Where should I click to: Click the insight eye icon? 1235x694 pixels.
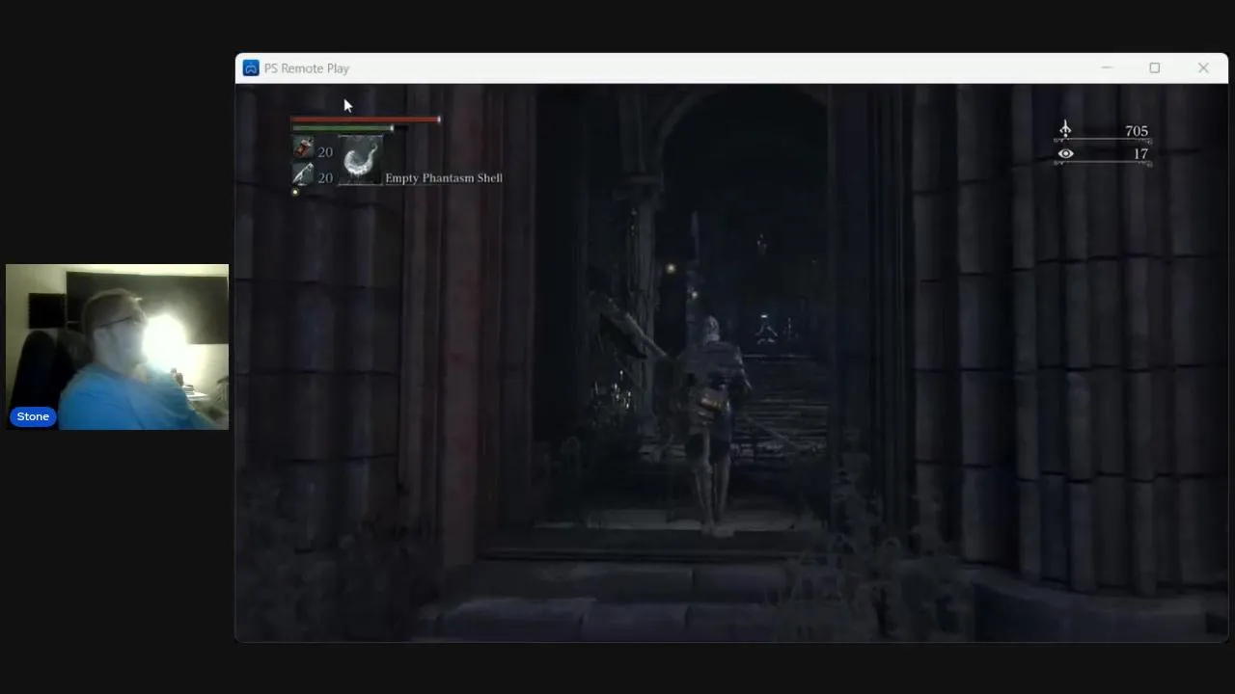pos(1065,153)
